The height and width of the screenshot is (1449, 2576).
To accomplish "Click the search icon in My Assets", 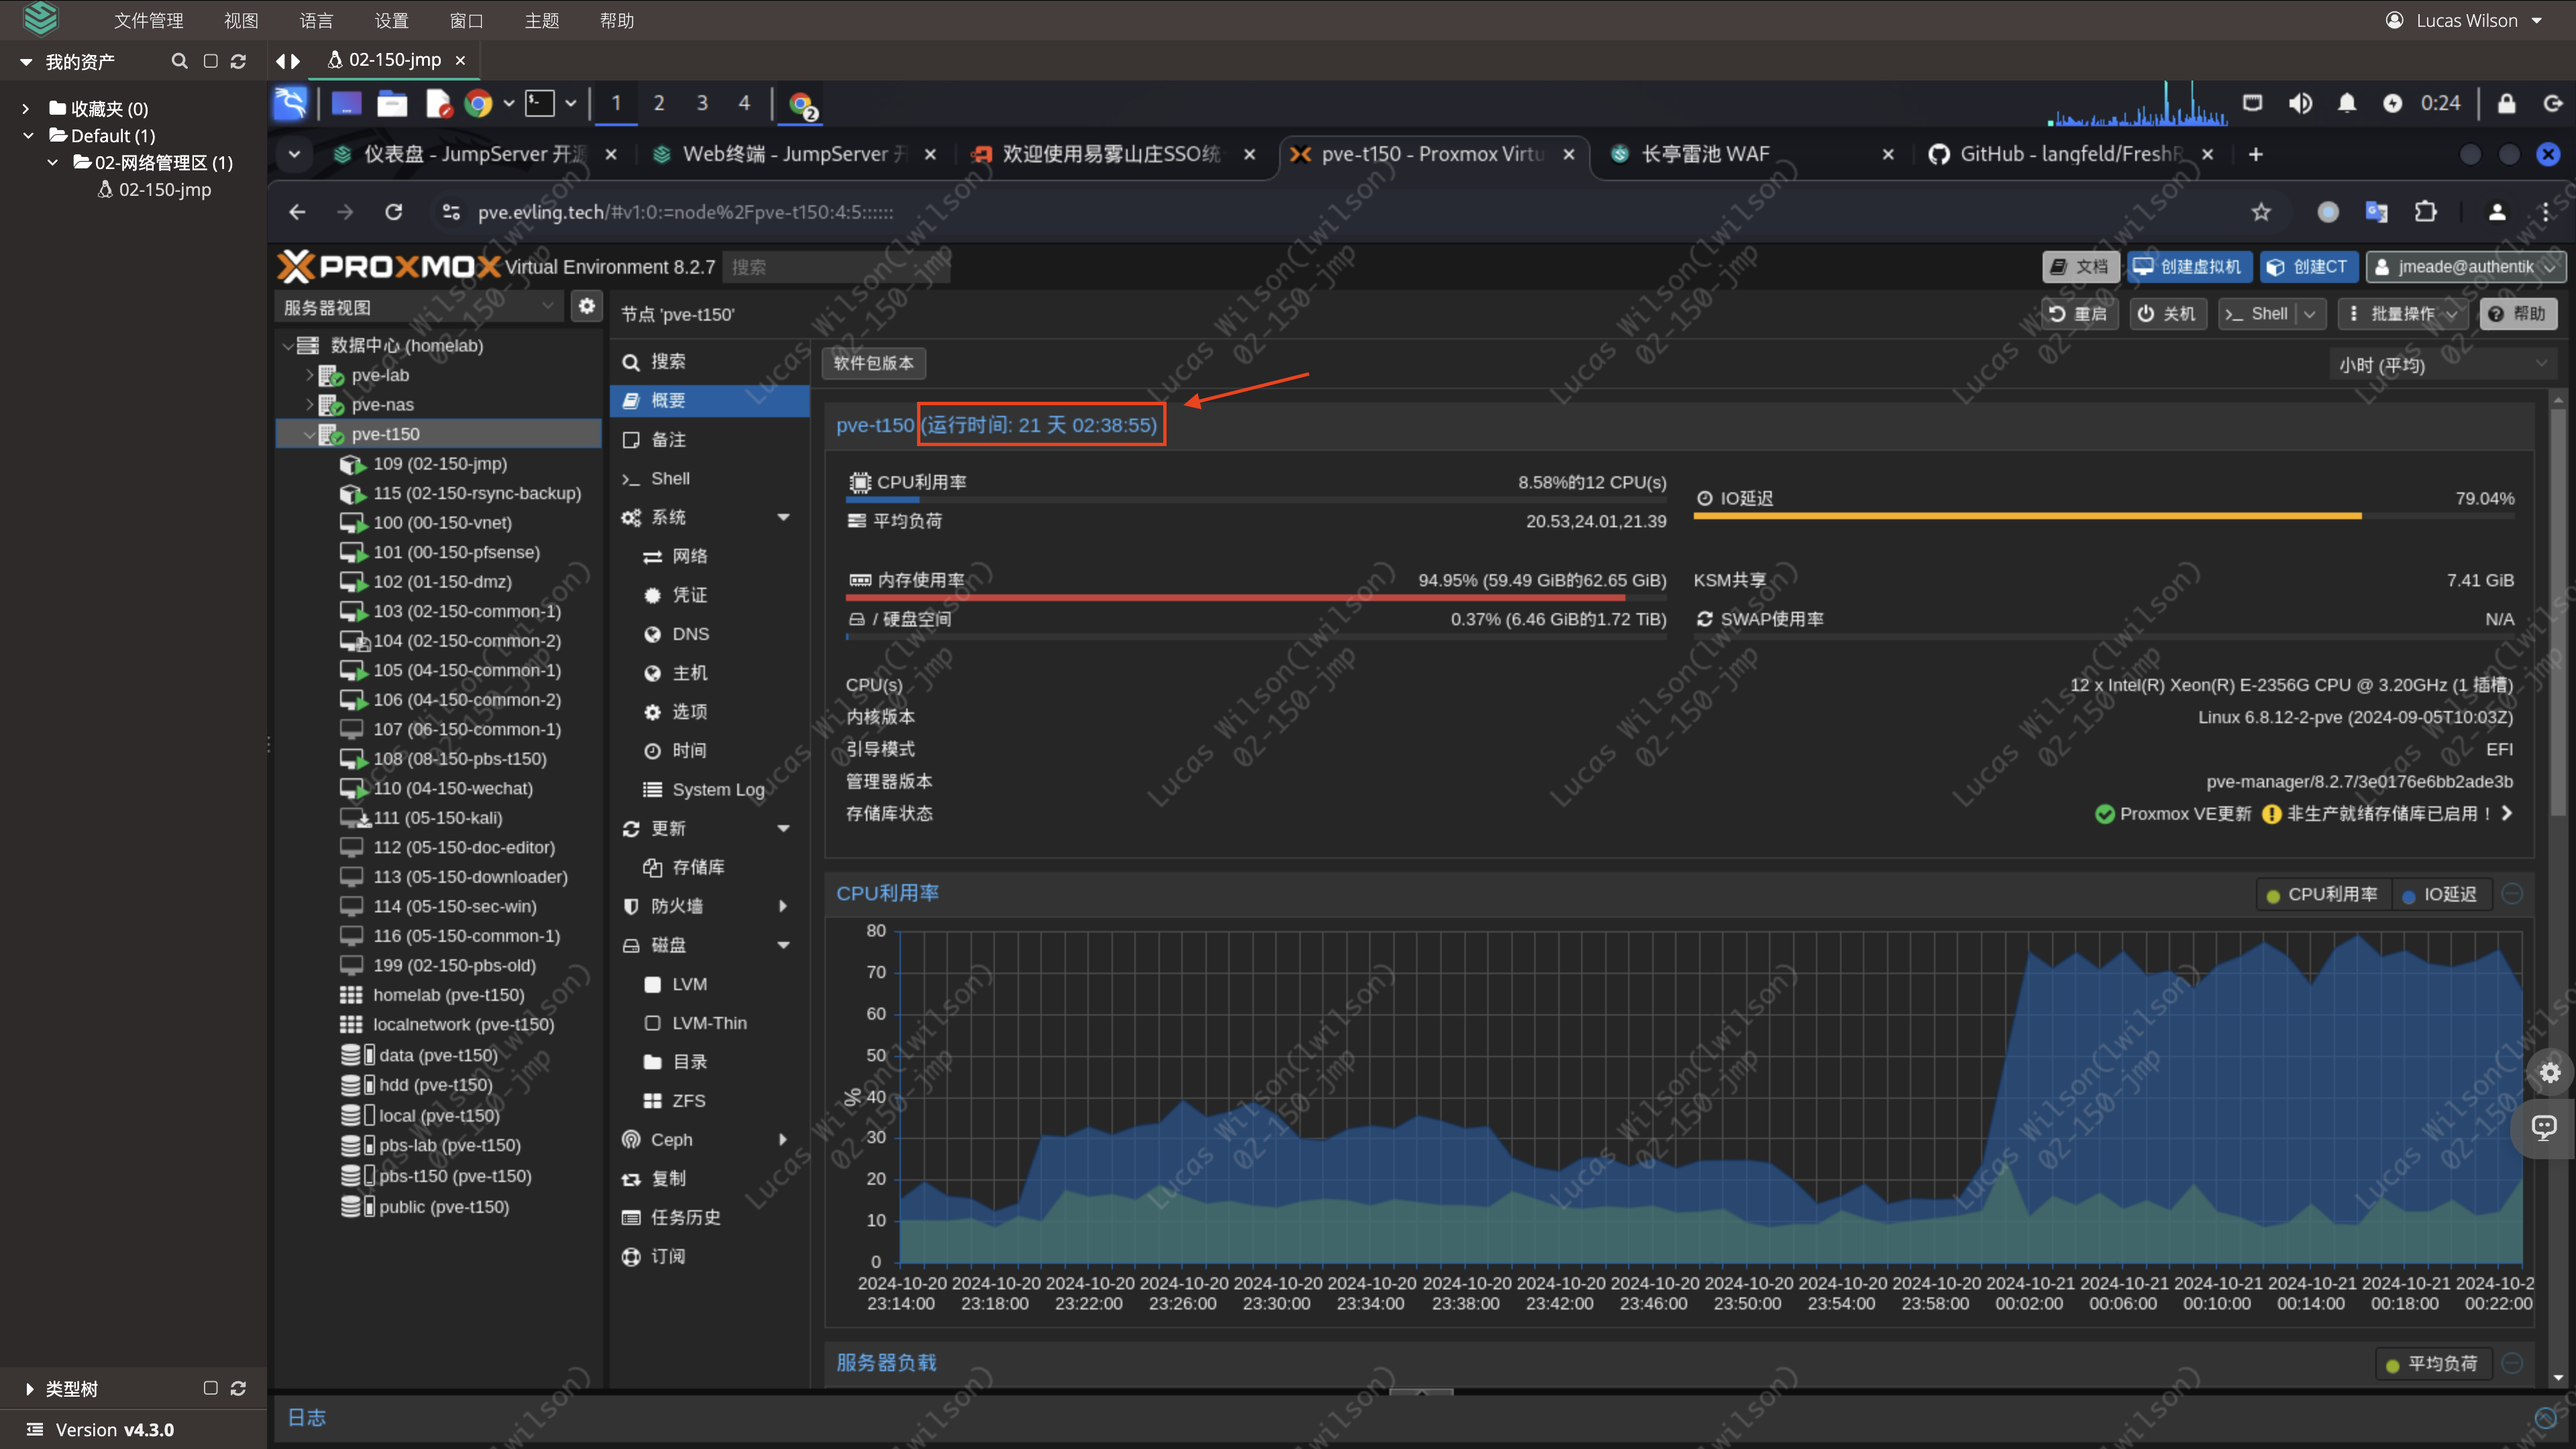I will 179,62.
